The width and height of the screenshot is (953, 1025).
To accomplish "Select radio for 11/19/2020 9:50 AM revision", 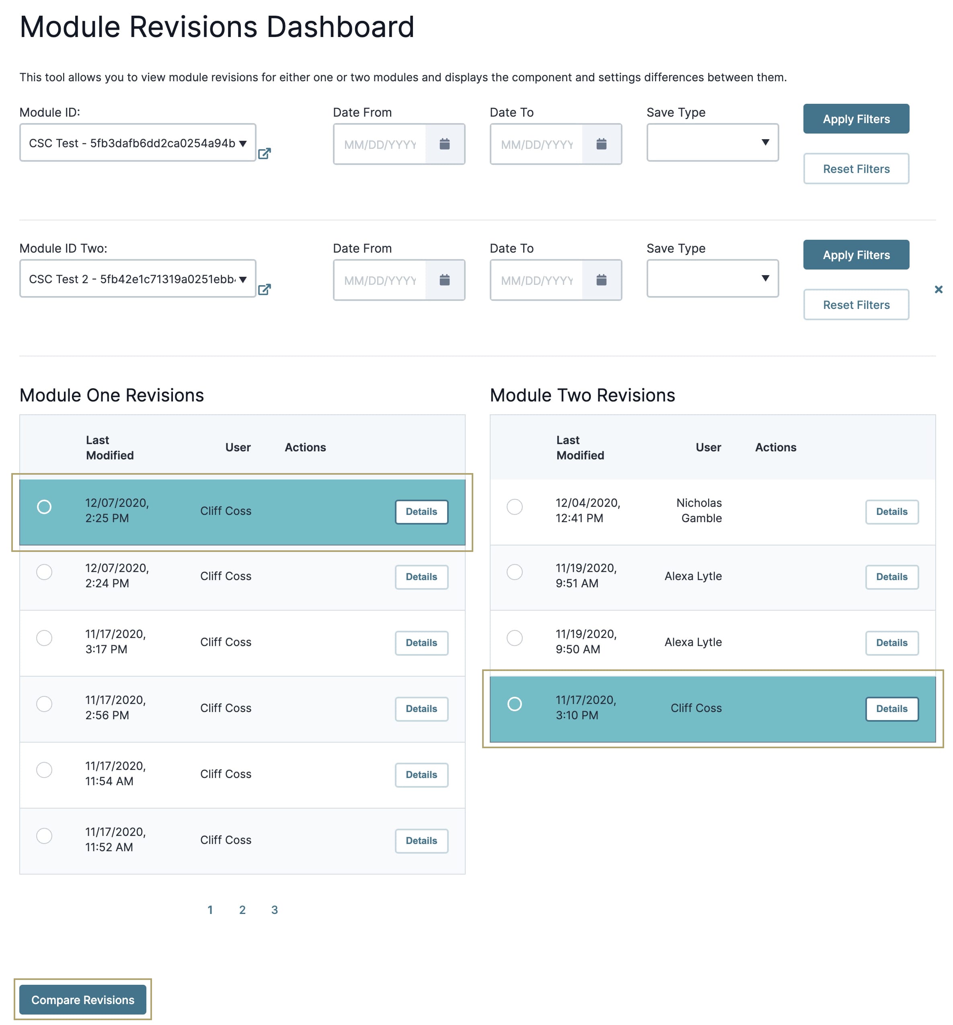I will click(x=514, y=638).
